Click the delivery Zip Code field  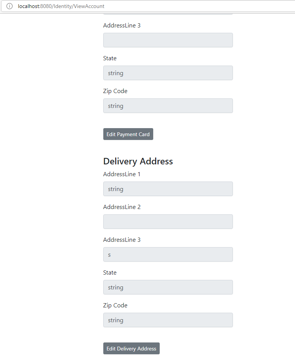(168, 320)
